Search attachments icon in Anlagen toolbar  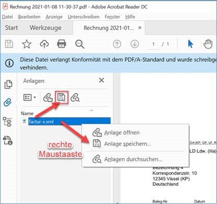[x=75, y=98]
